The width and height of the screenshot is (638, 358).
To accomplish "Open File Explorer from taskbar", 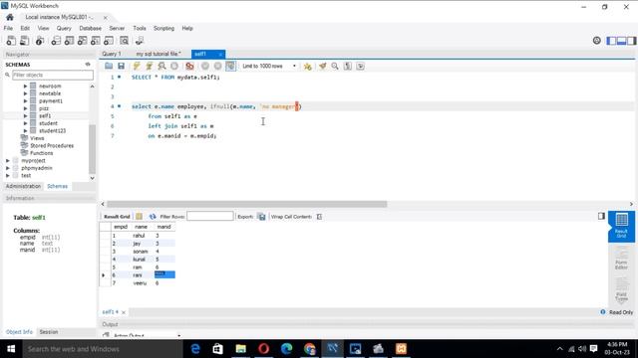I will point(241,349).
